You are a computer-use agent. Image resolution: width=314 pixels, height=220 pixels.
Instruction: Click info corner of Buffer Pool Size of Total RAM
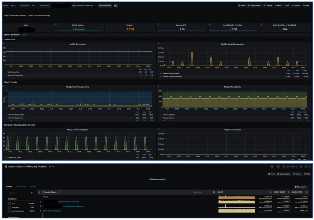[x=261, y=25]
